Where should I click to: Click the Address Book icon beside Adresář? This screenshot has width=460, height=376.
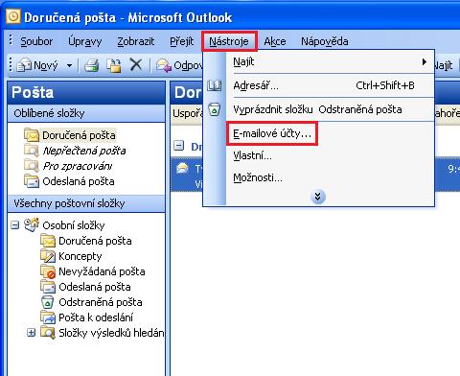pyautogui.click(x=215, y=85)
